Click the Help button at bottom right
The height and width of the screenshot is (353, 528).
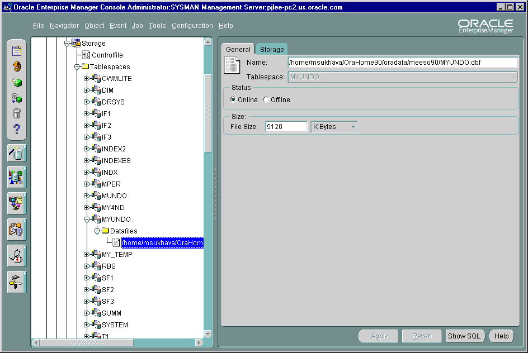coord(501,336)
